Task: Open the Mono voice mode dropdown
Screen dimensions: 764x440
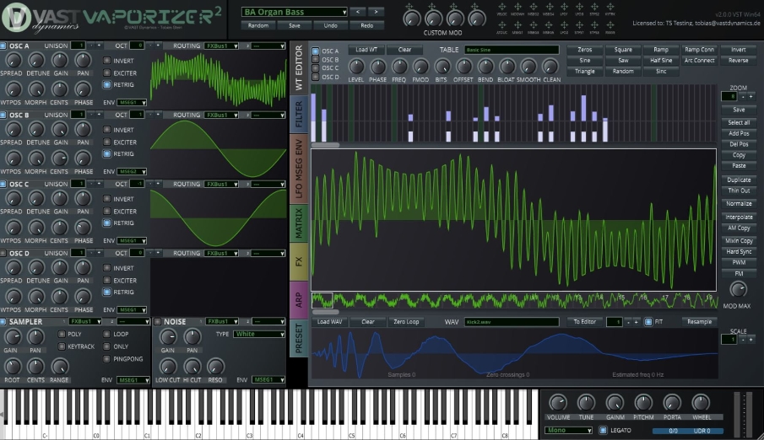Action: [568, 430]
